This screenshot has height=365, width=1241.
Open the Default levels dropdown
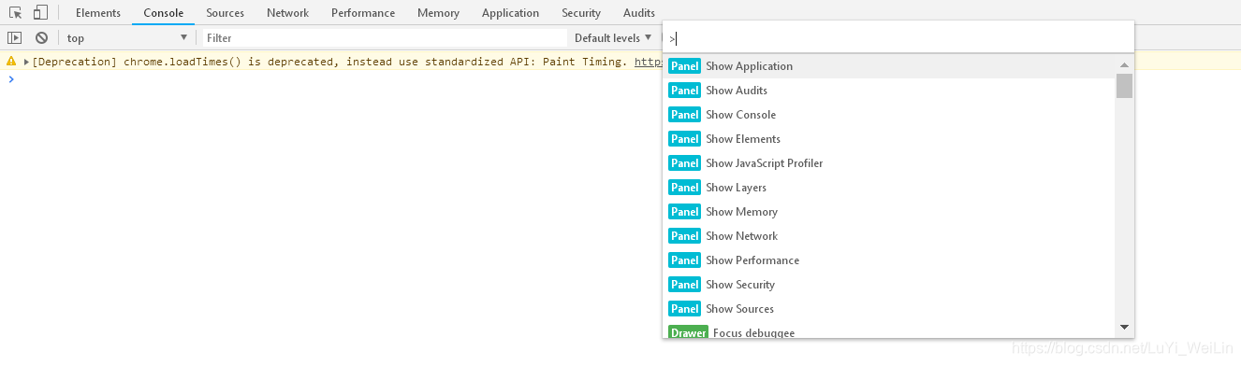click(x=613, y=38)
